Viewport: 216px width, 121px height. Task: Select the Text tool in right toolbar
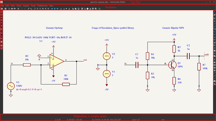[214, 60]
